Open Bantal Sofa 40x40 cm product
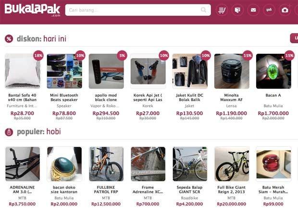This screenshot has width=298, height=212. [x=22, y=97]
